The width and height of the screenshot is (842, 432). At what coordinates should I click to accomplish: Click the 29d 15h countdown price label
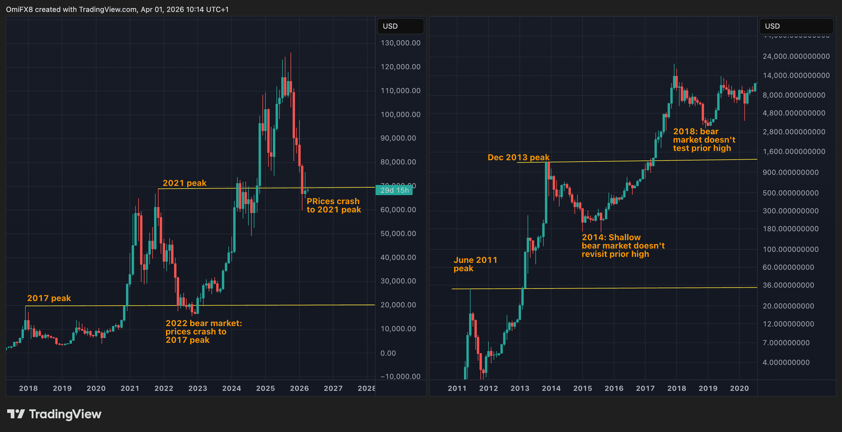pyautogui.click(x=394, y=190)
